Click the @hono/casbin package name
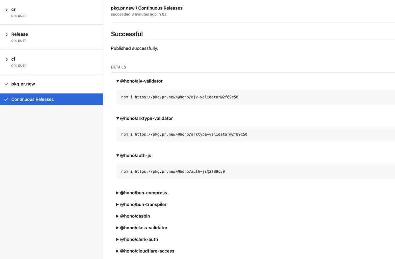This screenshot has height=259, width=395. click(135, 216)
